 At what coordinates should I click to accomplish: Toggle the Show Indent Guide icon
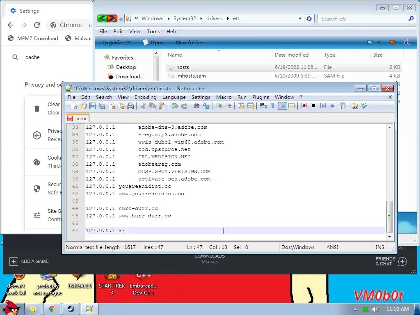click(282, 106)
